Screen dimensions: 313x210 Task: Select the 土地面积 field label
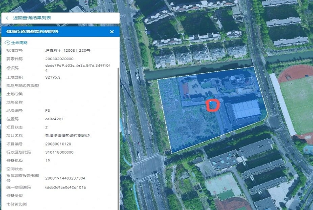click(14, 77)
